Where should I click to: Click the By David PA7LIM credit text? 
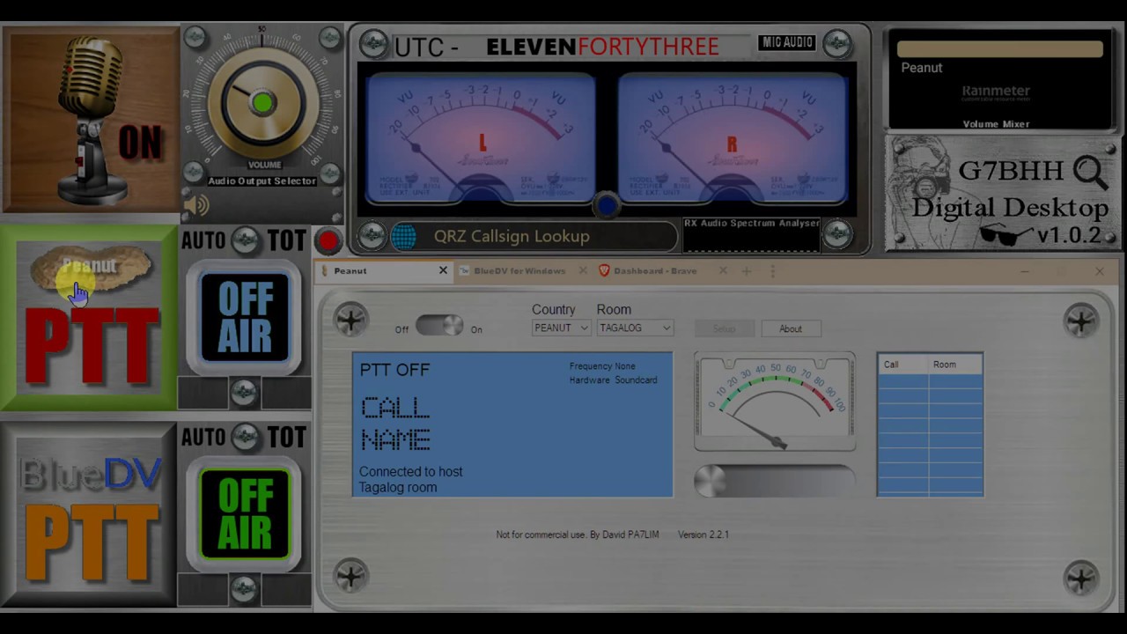tap(623, 534)
